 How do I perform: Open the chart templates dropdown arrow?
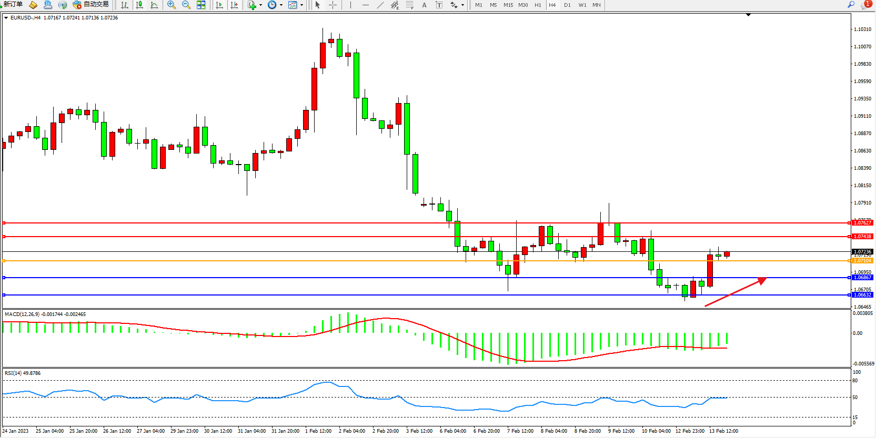pos(301,5)
